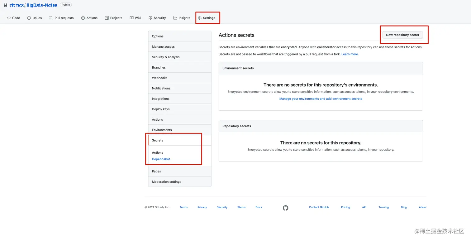
Task: Go to the Issues tab
Action: (x=34, y=18)
